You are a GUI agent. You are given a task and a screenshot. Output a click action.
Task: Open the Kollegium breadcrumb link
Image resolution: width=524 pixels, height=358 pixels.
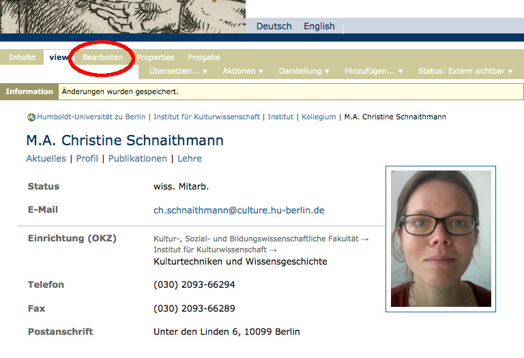[x=319, y=117]
